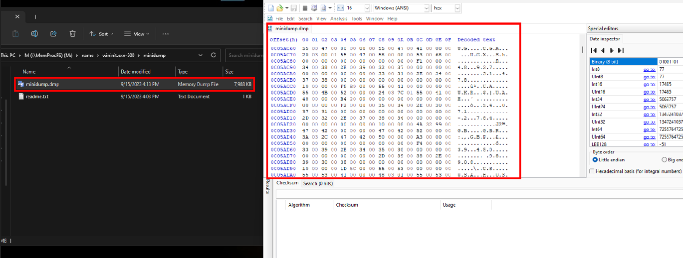683x258 pixels.
Task: Click the Open file folder icon
Action: [x=280, y=8]
